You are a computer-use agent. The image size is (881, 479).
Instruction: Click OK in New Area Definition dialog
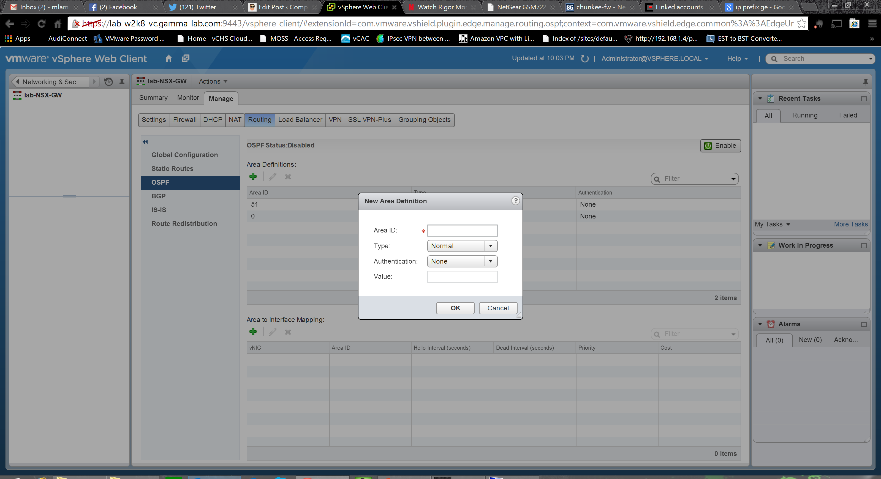455,308
